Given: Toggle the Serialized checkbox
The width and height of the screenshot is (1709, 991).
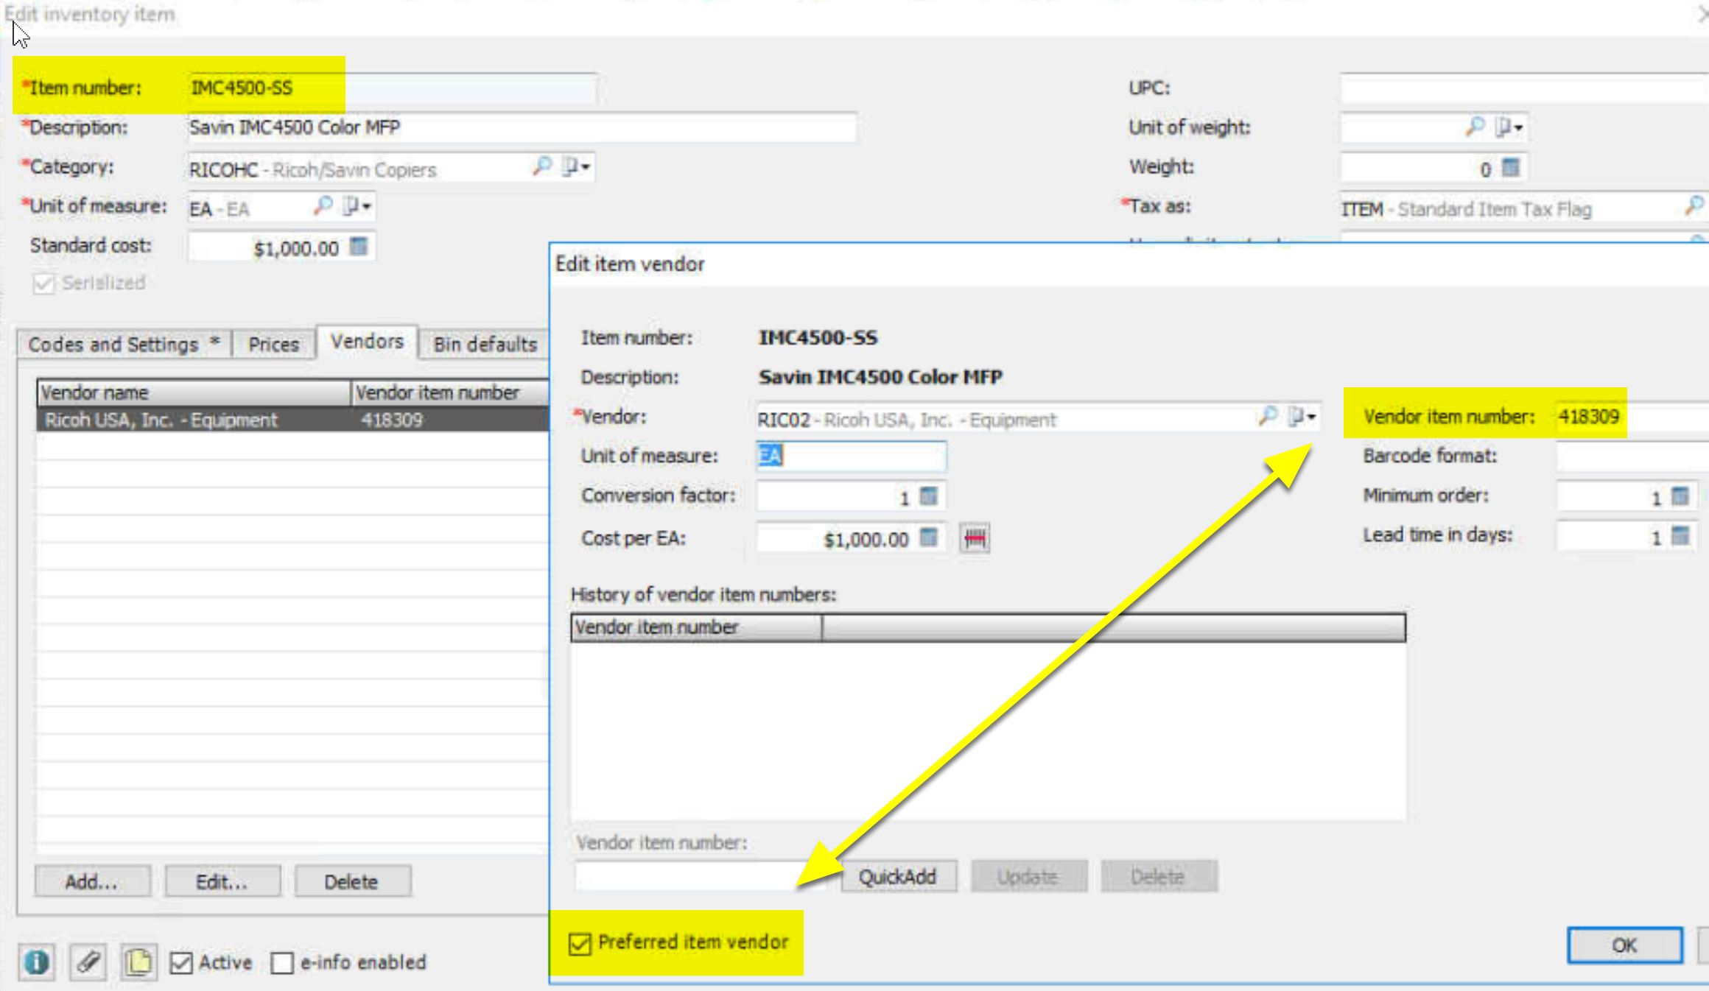Looking at the screenshot, I should tap(44, 283).
